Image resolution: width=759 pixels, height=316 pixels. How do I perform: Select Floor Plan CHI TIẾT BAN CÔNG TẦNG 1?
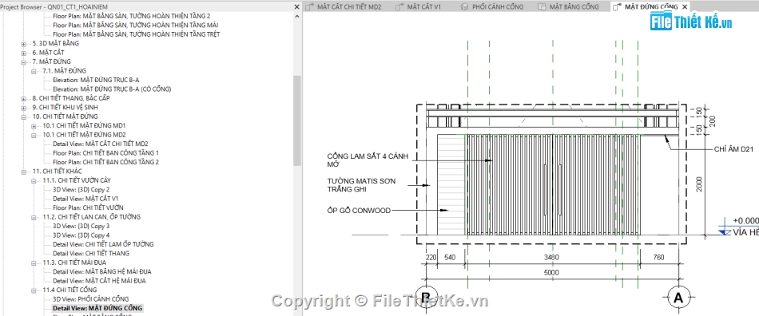pos(105,153)
